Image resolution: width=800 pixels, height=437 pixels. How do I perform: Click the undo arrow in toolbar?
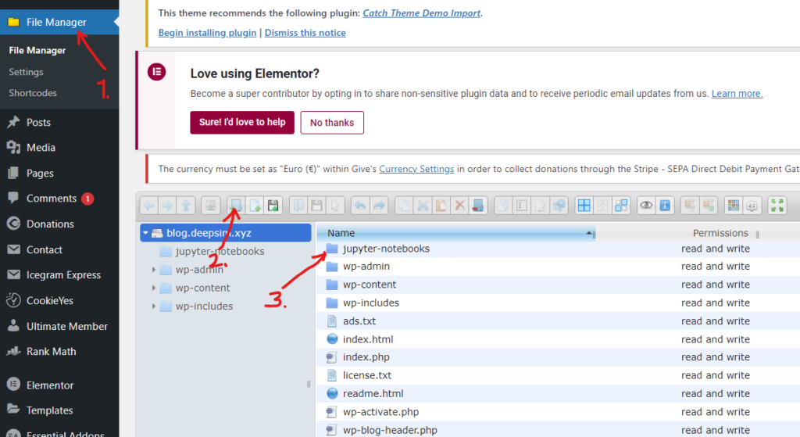(x=360, y=206)
